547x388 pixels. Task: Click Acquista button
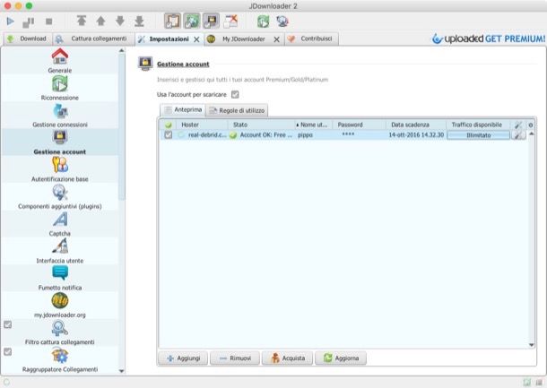click(x=288, y=358)
